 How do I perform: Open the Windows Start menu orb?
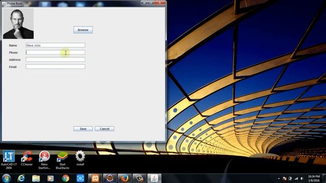click(6, 178)
